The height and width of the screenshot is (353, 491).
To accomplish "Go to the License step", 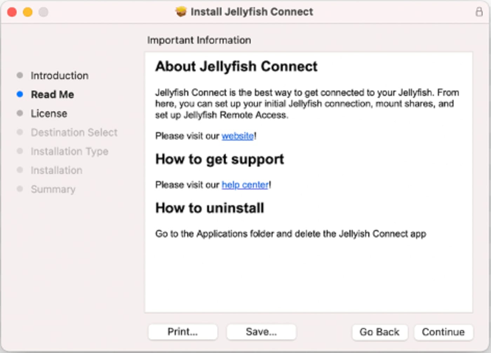I will (49, 113).
